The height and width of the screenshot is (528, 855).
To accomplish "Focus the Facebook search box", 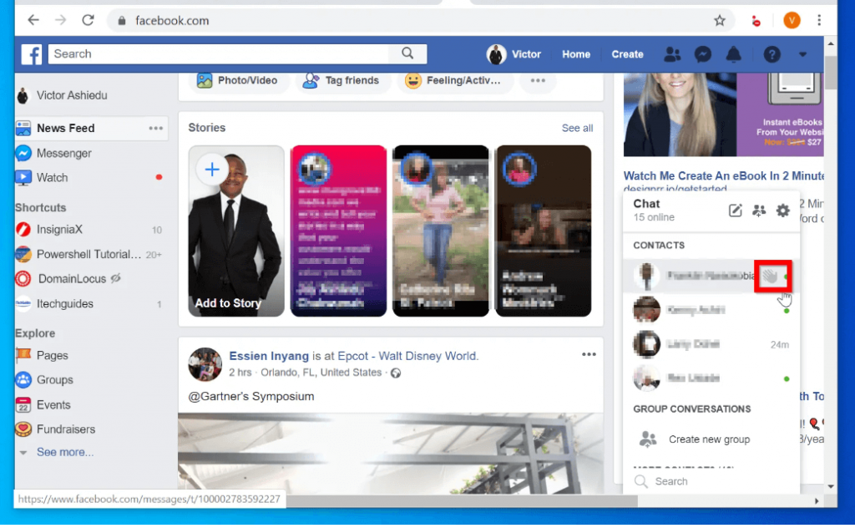I will tap(220, 53).
